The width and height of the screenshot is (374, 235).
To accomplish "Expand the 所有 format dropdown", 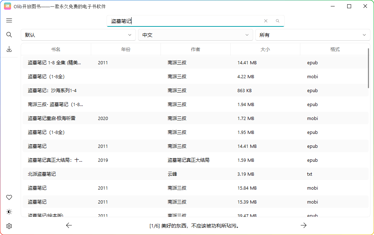I will click(x=313, y=35).
